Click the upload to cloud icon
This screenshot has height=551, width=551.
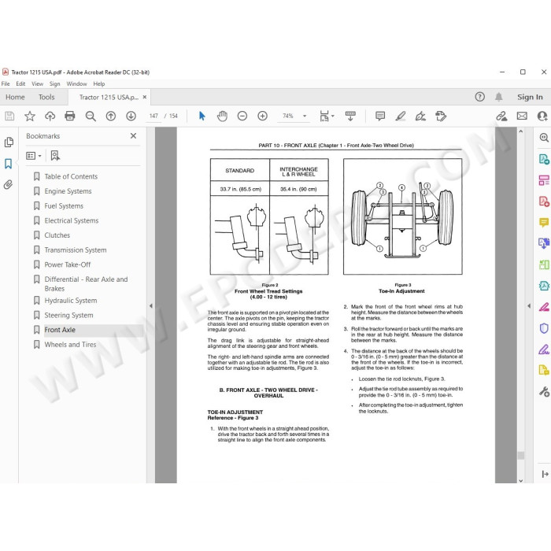50,116
